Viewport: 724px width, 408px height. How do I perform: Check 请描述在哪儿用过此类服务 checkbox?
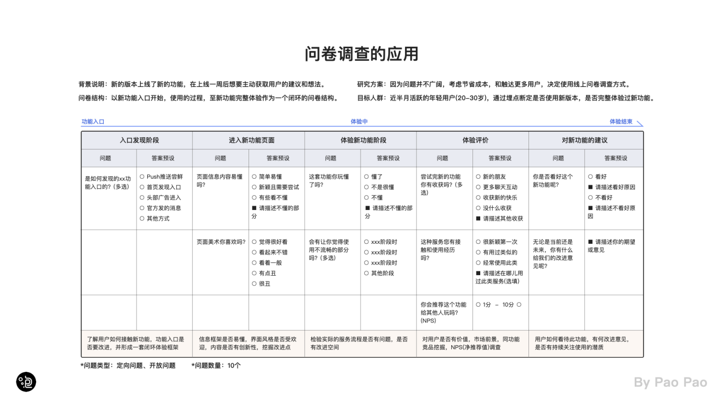(478, 273)
